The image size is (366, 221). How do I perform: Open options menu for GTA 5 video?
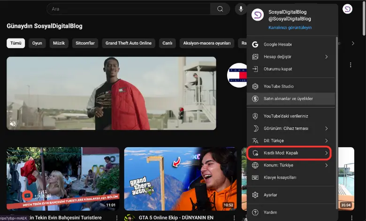(x=234, y=218)
